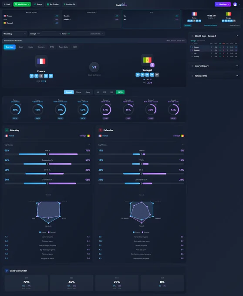Image resolution: width=243 pixels, height=296 pixels.
Task: Click the StatsBench logo in the header
Action: (x=121, y=4)
